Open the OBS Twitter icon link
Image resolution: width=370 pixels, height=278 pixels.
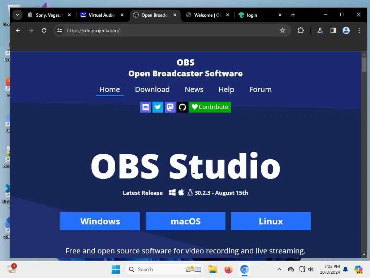click(158, 107)
